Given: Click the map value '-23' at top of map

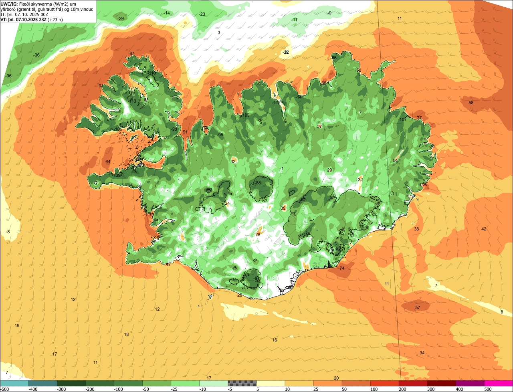Looking at the screenshot, I should (x=202, y=14).
